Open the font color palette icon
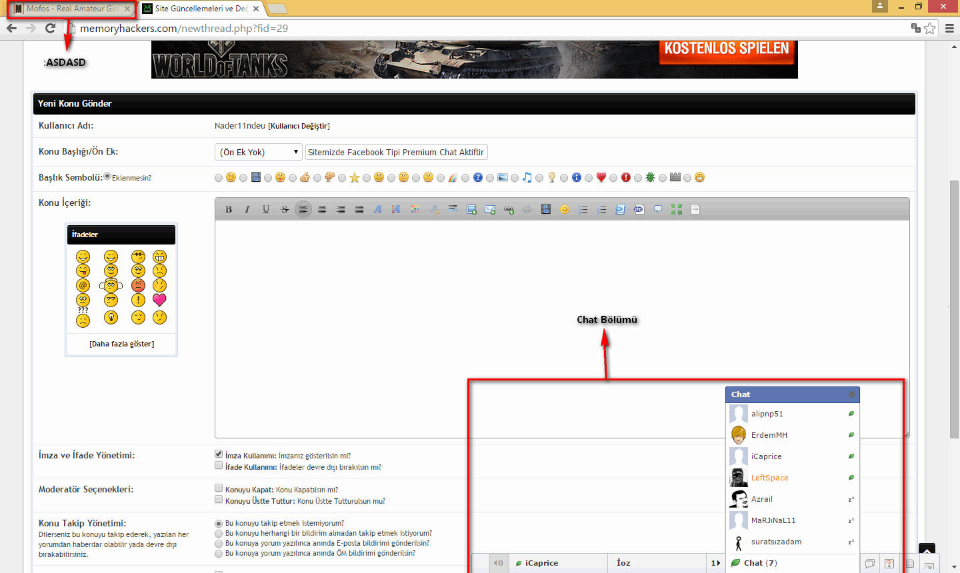The height and width of the screenshot is (573, 960). click(x=415, y=209)
